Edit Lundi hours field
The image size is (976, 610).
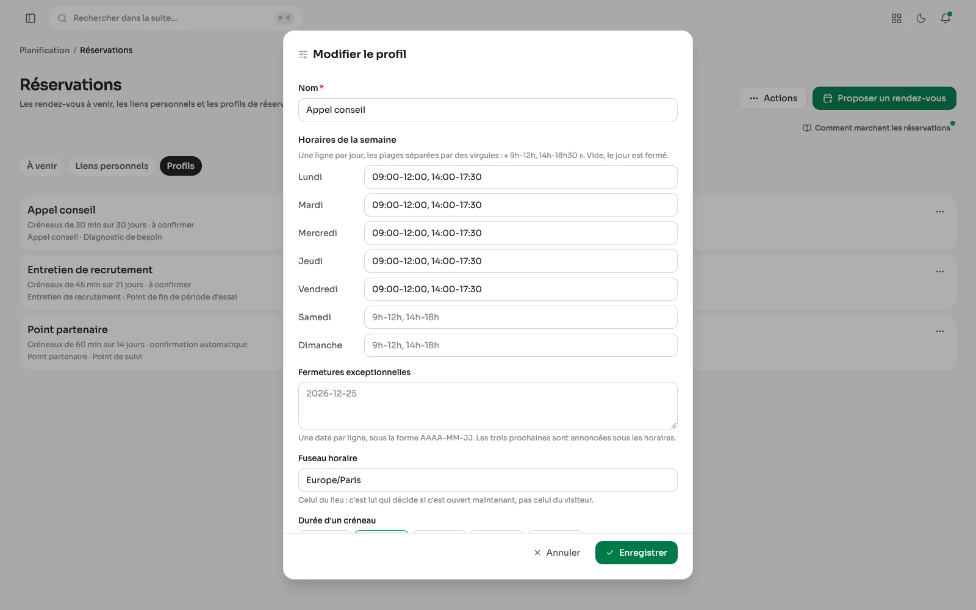pos(521,177)
